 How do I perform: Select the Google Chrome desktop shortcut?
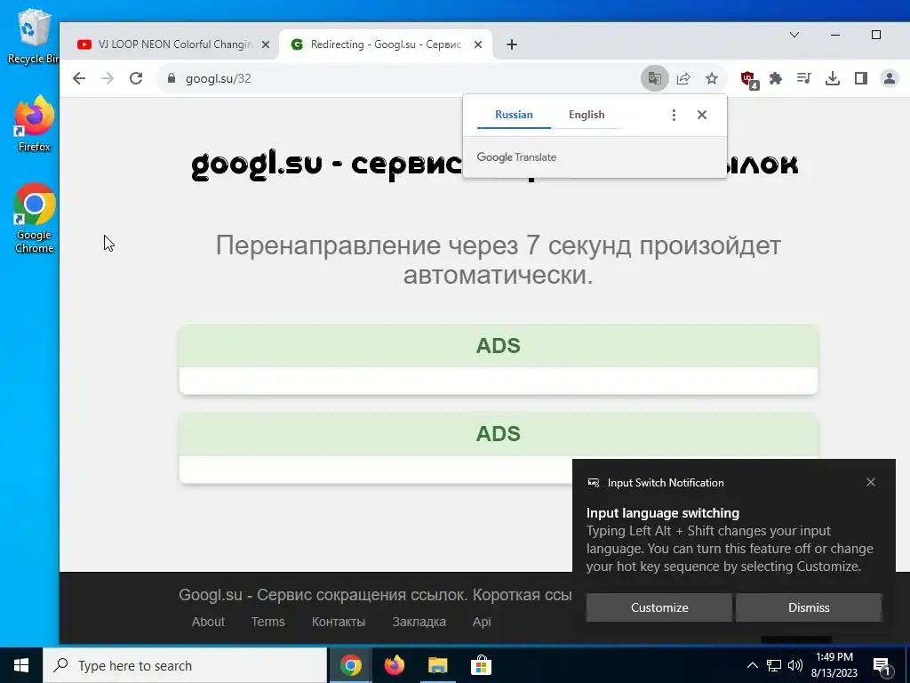[35, 218]
